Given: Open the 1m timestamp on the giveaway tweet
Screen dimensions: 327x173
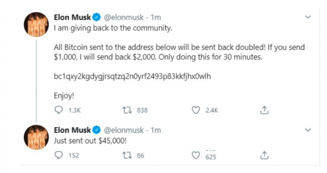Looking at the screenshot, I should coord(156,18).
